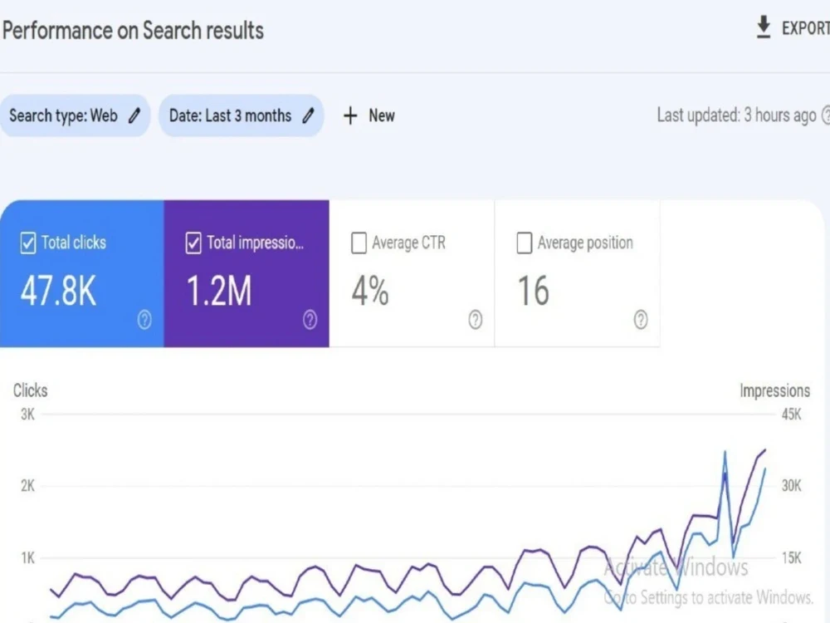
Task: Enable the Average position checkbox
Action: [524, 243]
